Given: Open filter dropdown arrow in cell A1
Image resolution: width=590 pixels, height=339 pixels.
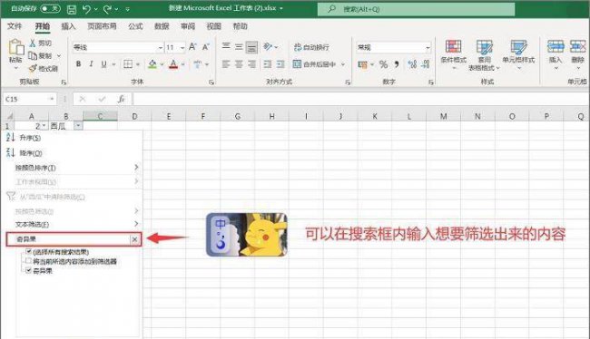Looking at the screenshot, I should coord(44,126).
